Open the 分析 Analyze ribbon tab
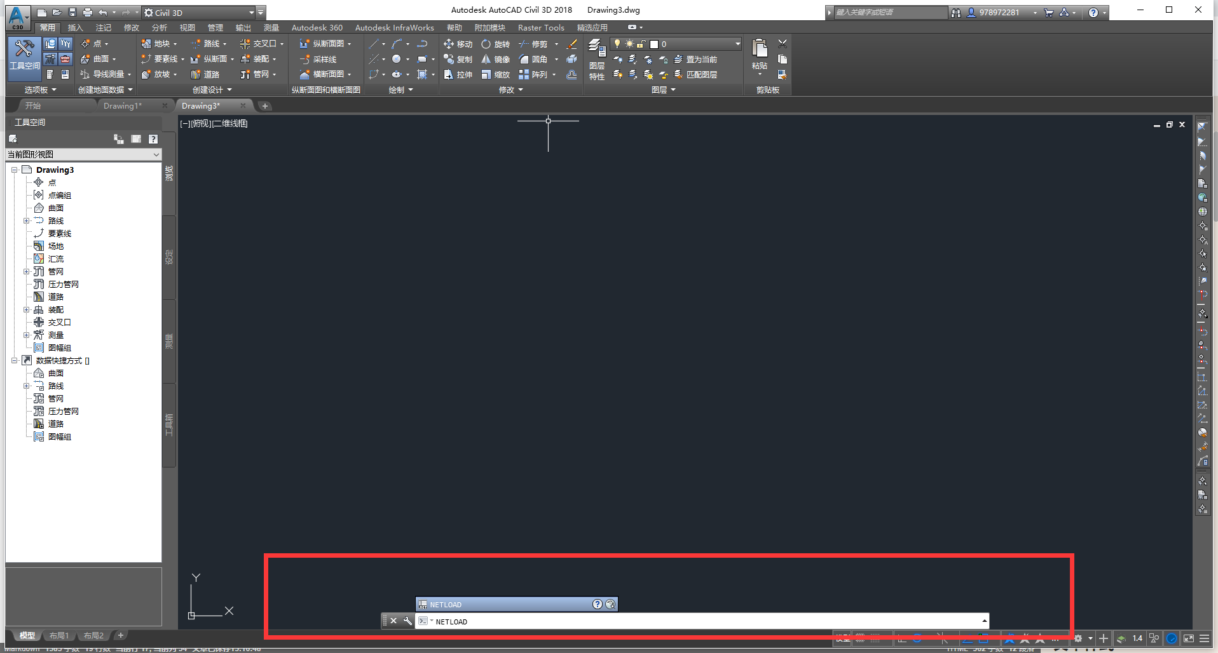This screenshot has width=1218, height=653. tap(159, 27)
